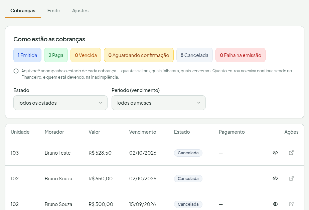Screen dimensions: 309x210
Task: View details of the R$ 500,00 charge
Action: coord(275,204)
